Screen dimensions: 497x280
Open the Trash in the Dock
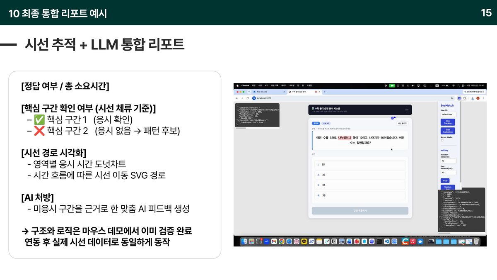pos(476,241)
